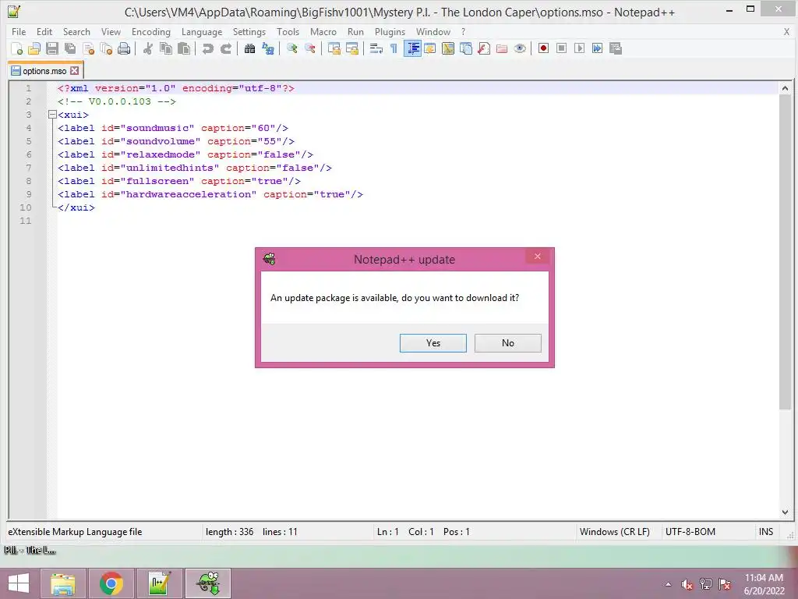Click Yes to download the update
Screen dimensions: 798x599
point(433,343)
